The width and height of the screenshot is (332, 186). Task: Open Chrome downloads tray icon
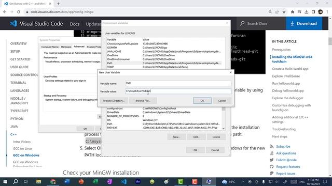pos(307,12)
